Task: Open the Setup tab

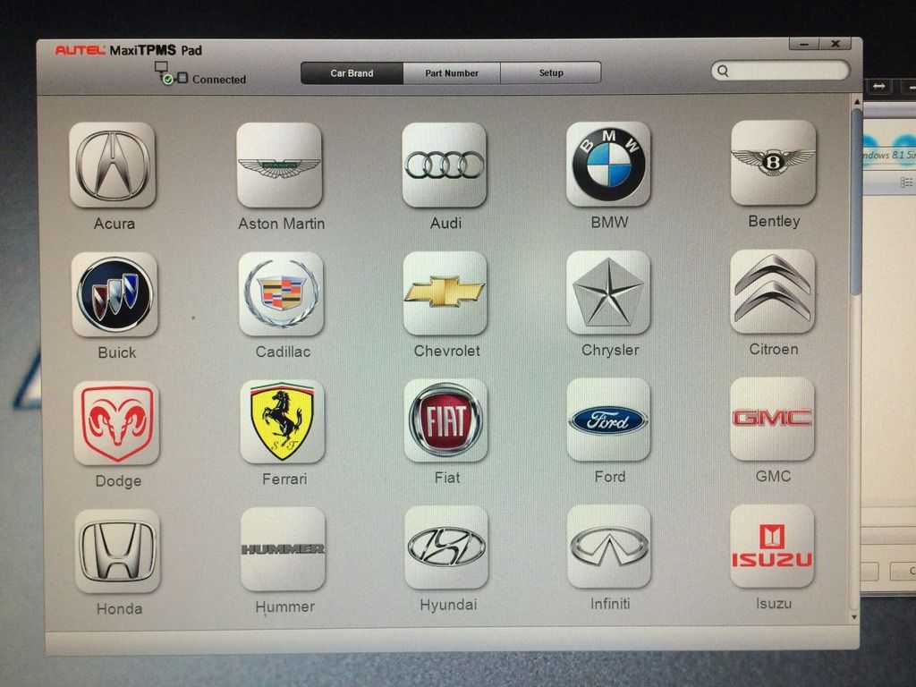Action: click(551, 73)
